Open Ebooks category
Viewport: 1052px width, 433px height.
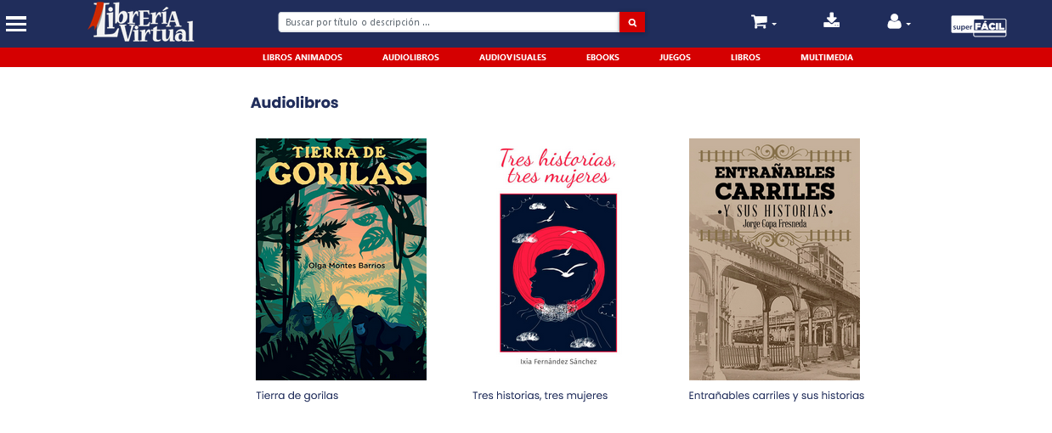tap(602, 58)
